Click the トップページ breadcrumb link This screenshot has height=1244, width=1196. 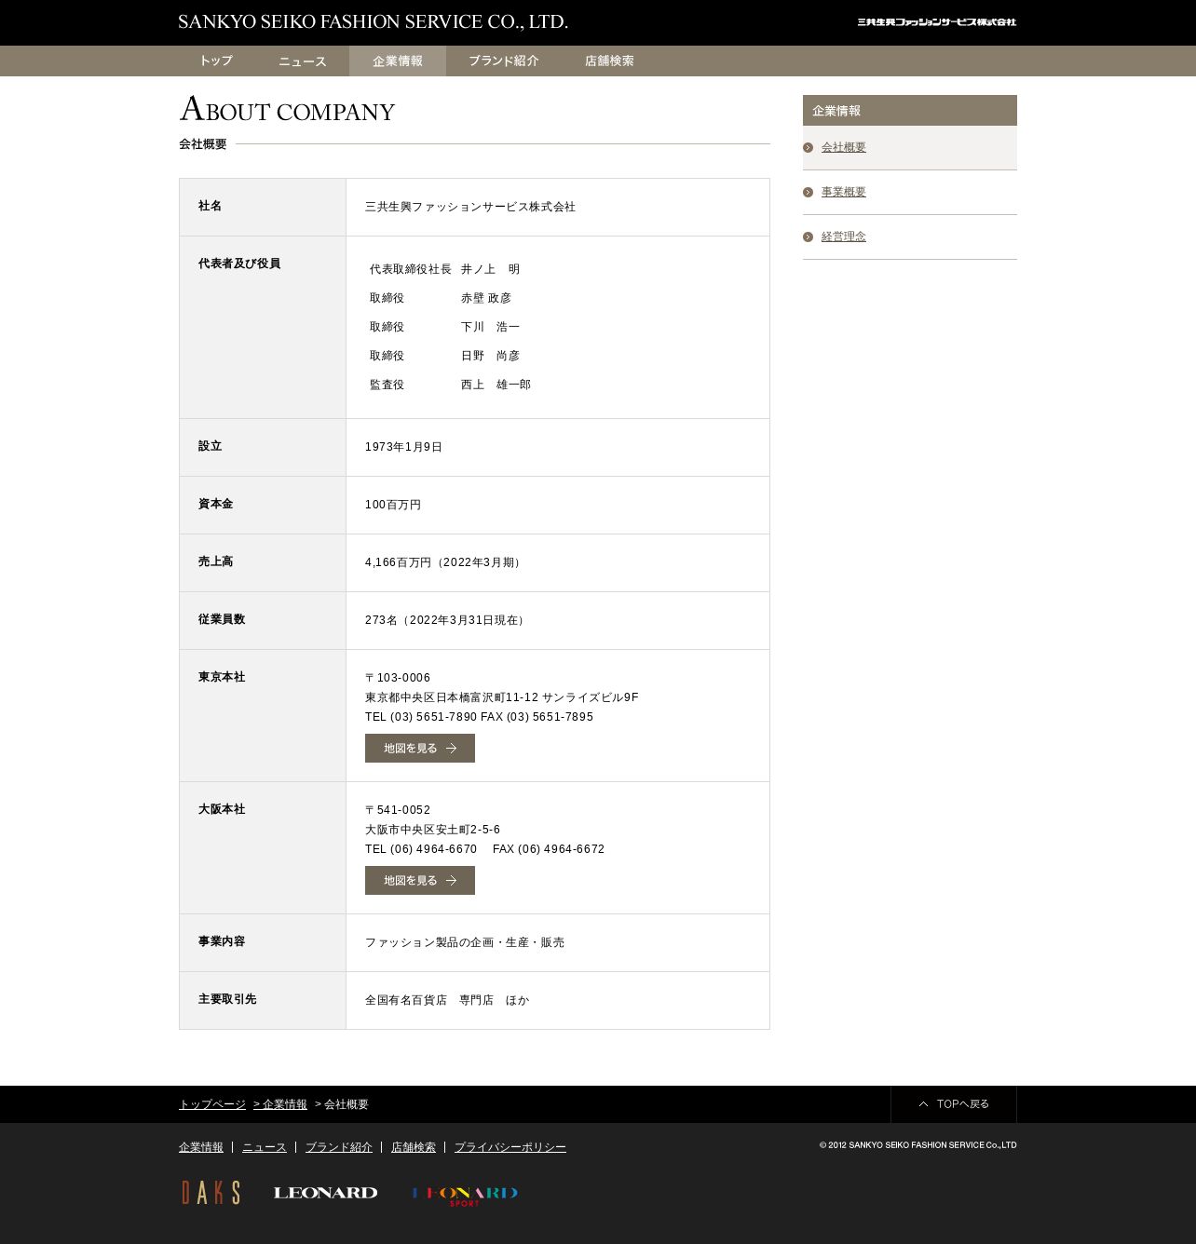(212, 1104)
